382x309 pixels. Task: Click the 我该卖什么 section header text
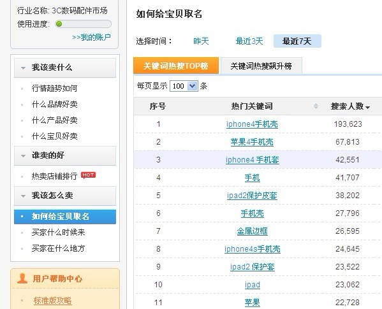tap(52, 68)
